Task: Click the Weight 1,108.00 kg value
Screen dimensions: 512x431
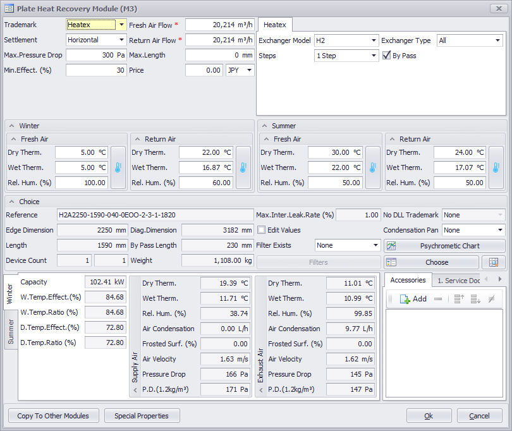Action: pos(217,260)
